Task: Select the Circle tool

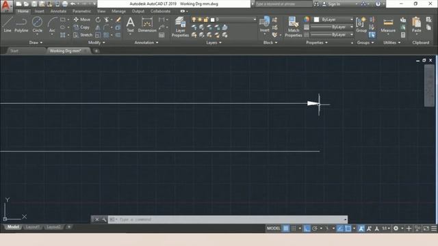Action: 37,25
